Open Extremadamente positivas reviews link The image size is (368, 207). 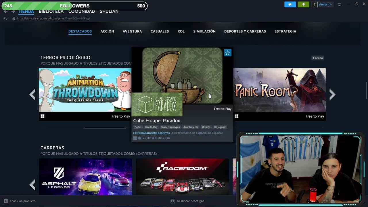(151, 133)
